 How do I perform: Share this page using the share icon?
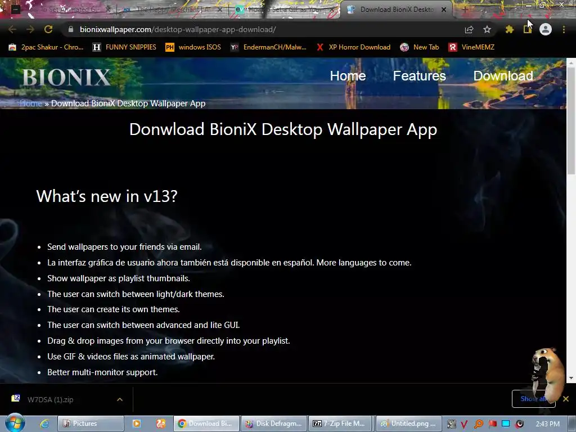[x=469, y=29]
